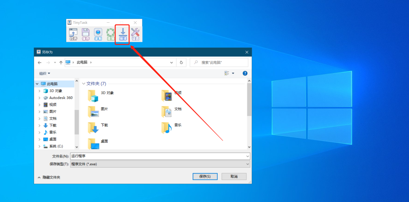This screenshot has height=202, width=409.
Task: Open the file name history dropdown
Action: pos(248,156)
